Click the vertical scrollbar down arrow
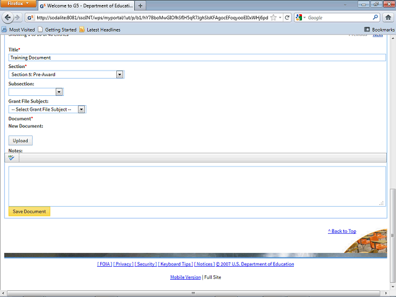Viewport: 396px width, 297px height. pyautogui.click(x=392, y=286)
